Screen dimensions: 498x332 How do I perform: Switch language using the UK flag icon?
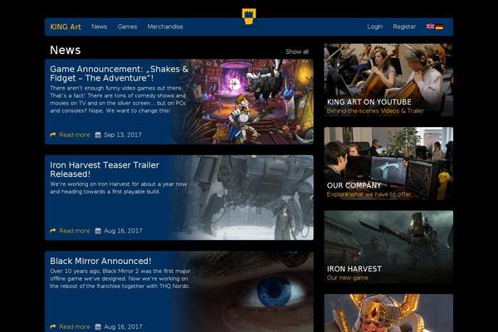(x=430, y=27)
